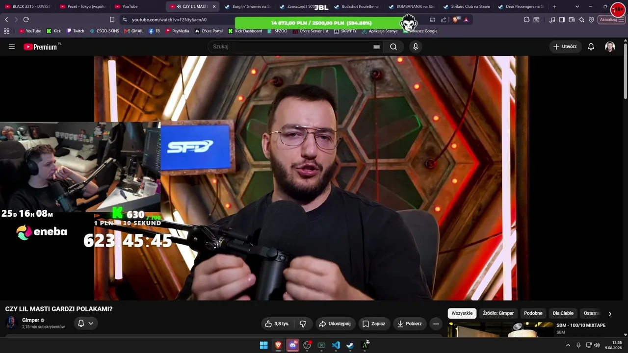
Task: Open Steam from the taskbar
Action: pos(350,345)
